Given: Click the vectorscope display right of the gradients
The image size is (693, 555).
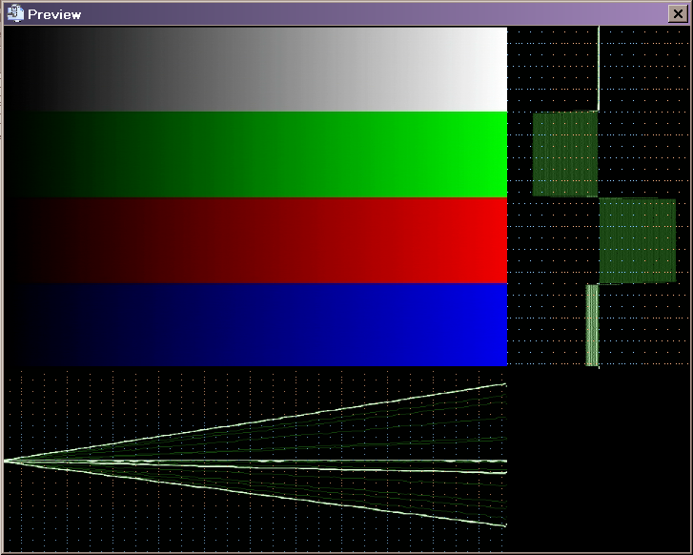Looking at the screenshot, I should [x=599, y=196].
